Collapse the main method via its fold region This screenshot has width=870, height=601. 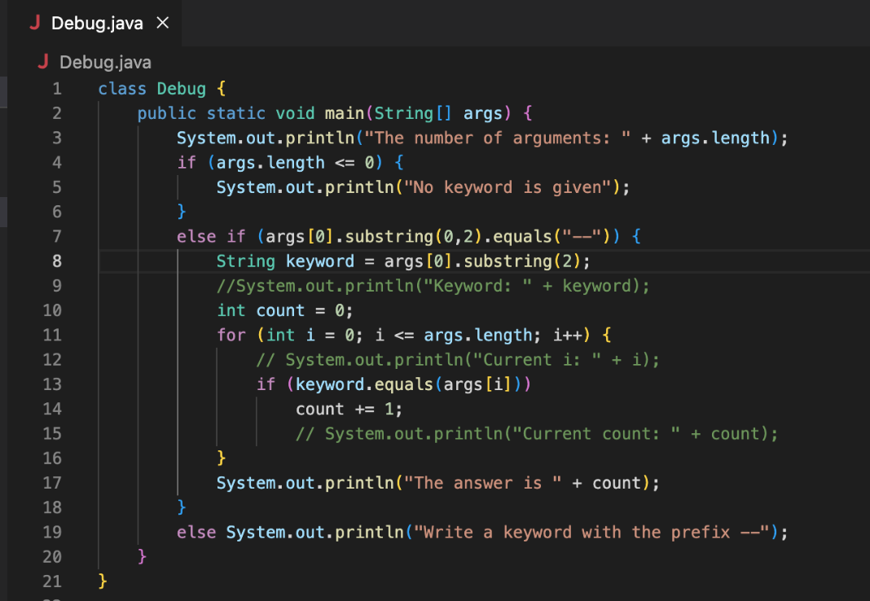pyautogui.click(x=77, y=113)
